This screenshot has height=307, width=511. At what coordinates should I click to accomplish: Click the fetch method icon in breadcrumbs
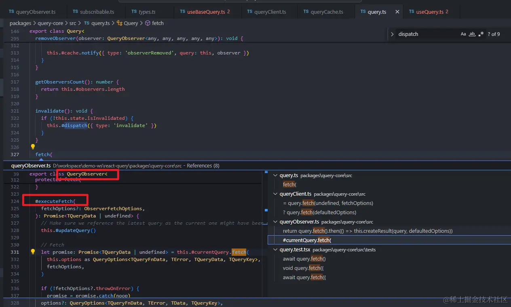[148, 23]
